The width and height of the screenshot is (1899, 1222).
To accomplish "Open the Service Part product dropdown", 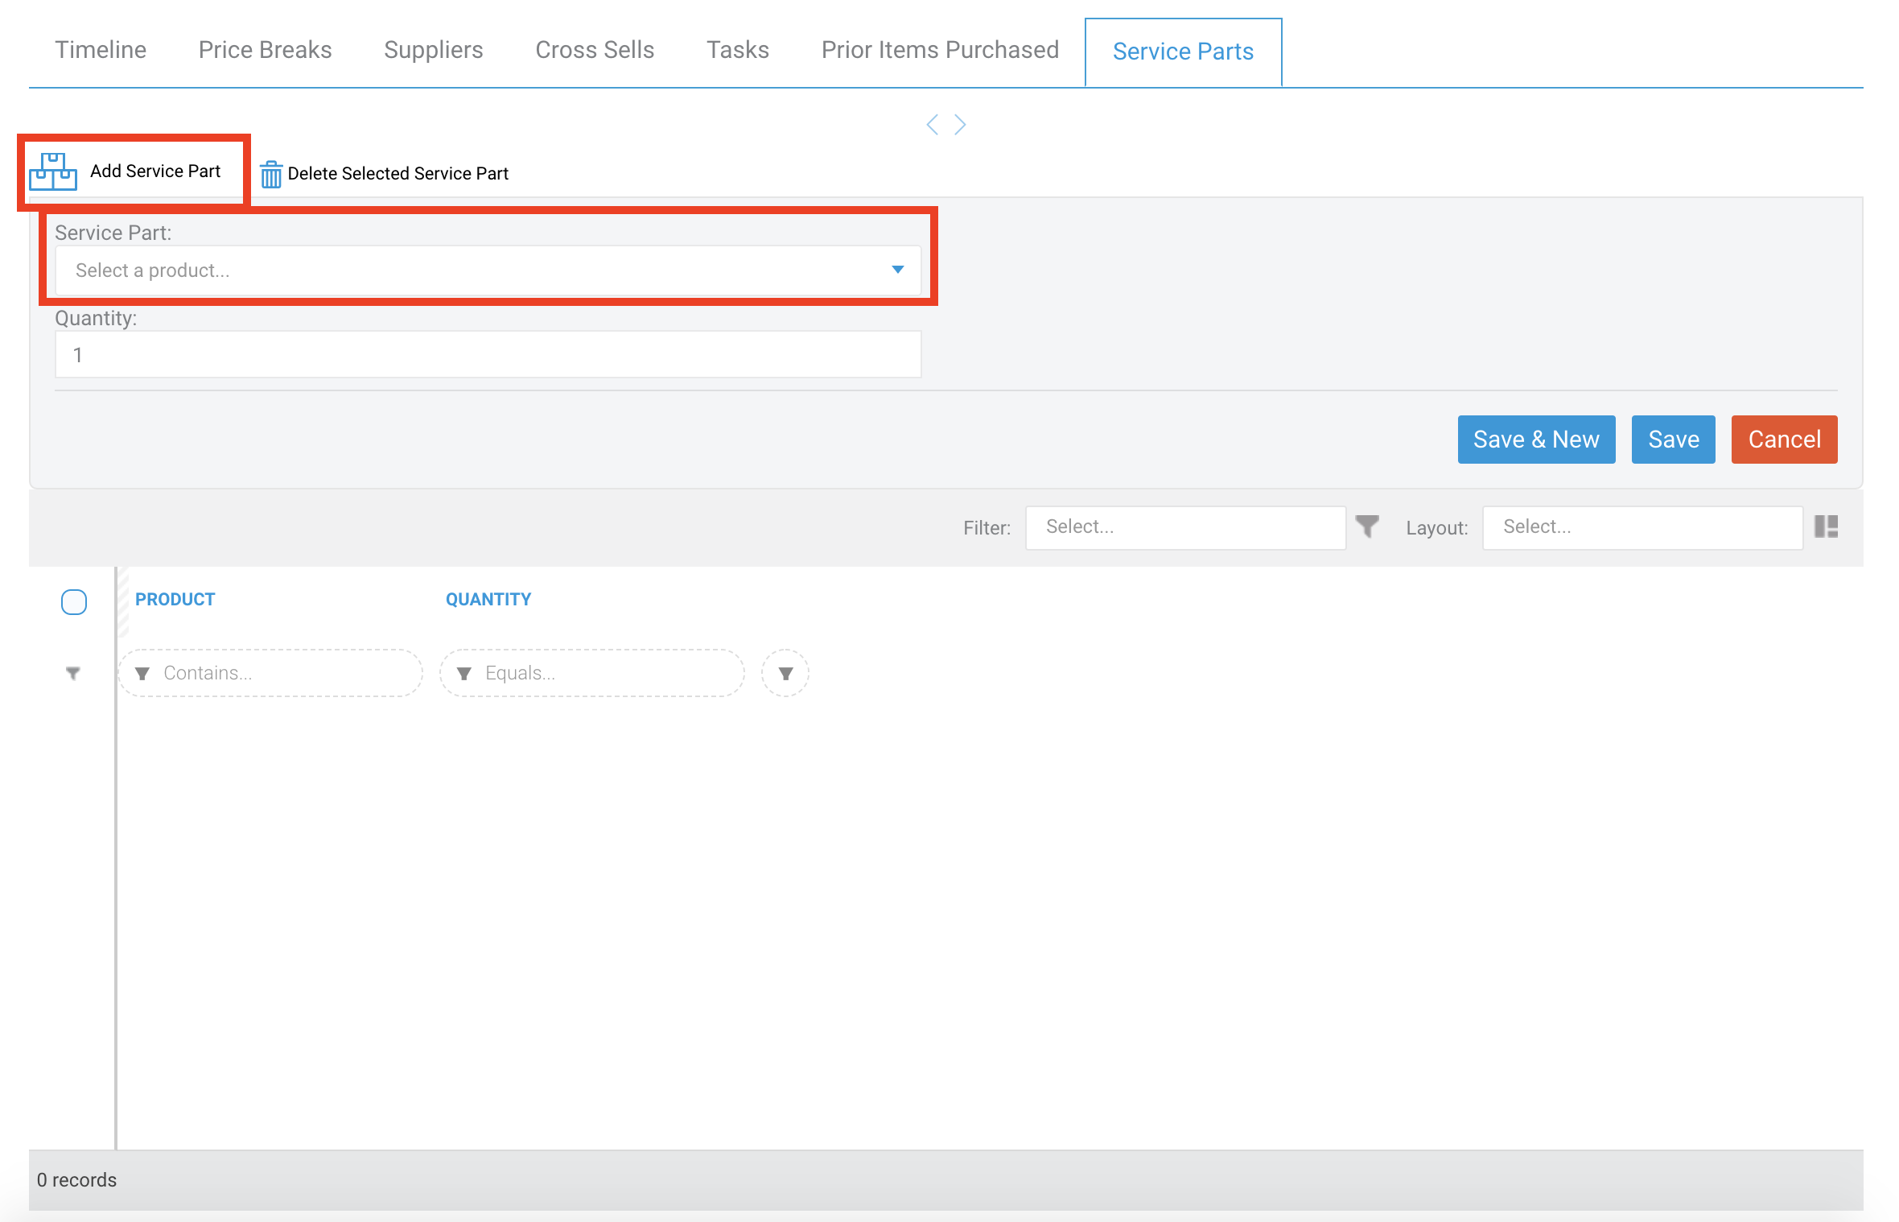I will click(x=488, y=270).
